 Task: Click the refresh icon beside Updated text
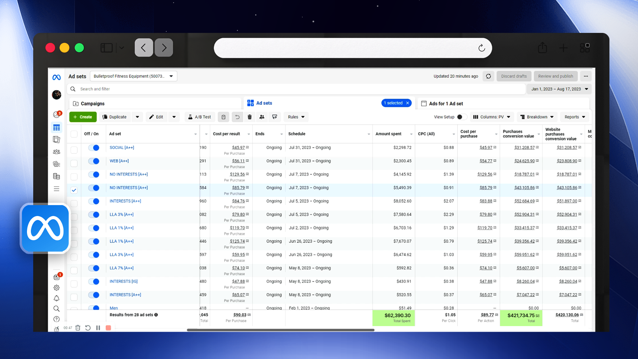(488, 76)
